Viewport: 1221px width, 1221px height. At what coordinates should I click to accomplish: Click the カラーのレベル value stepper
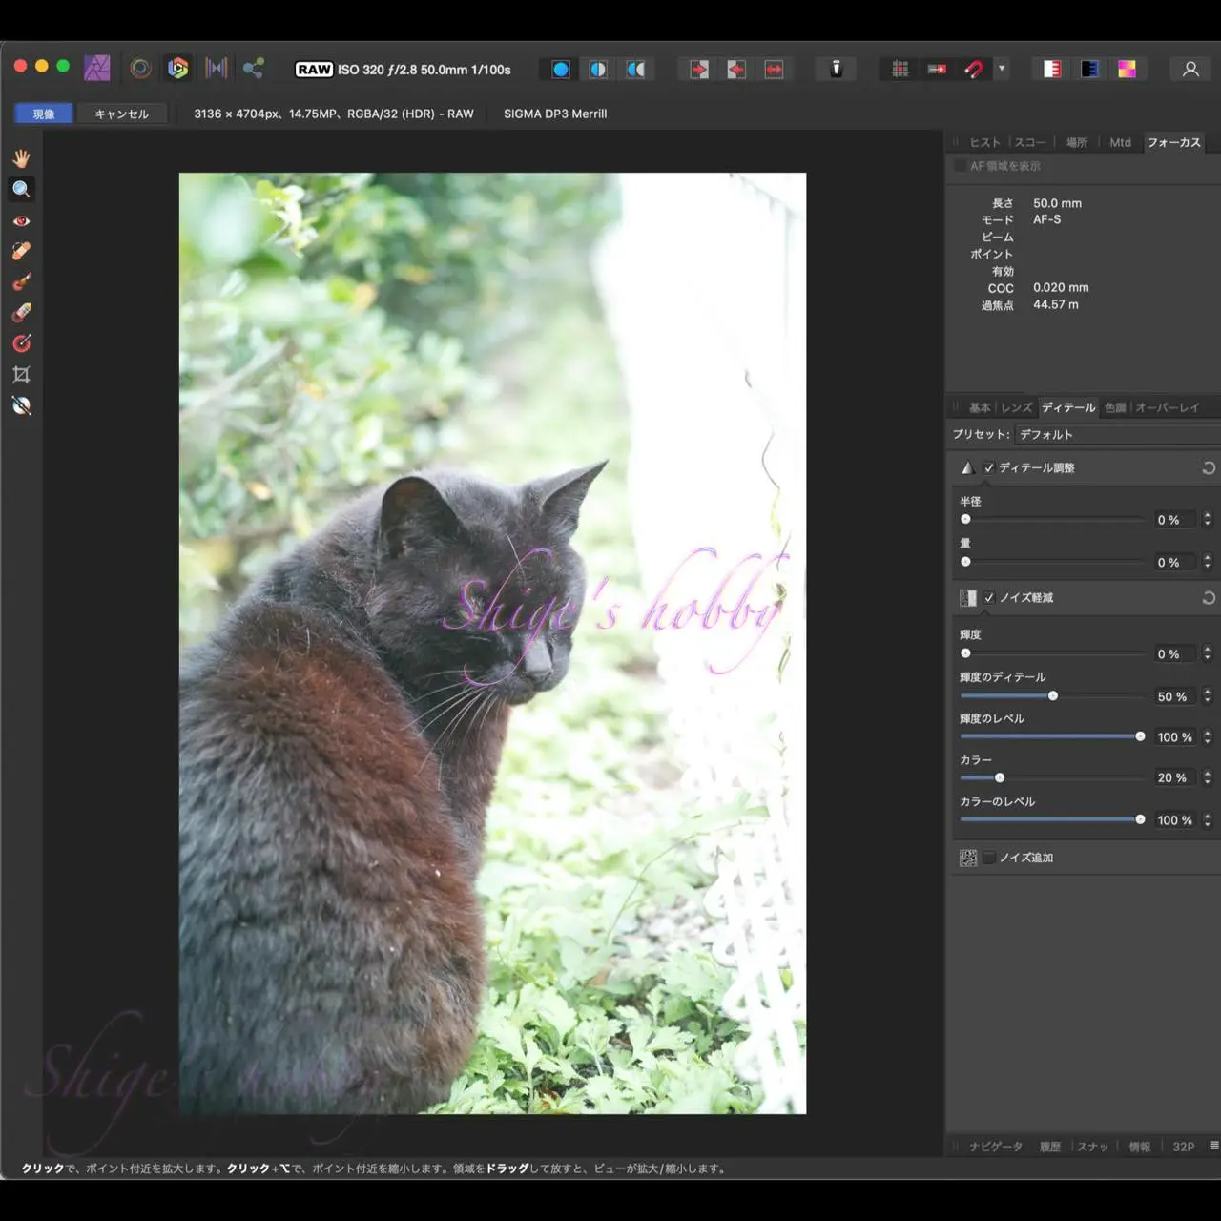click(1208, 819)
